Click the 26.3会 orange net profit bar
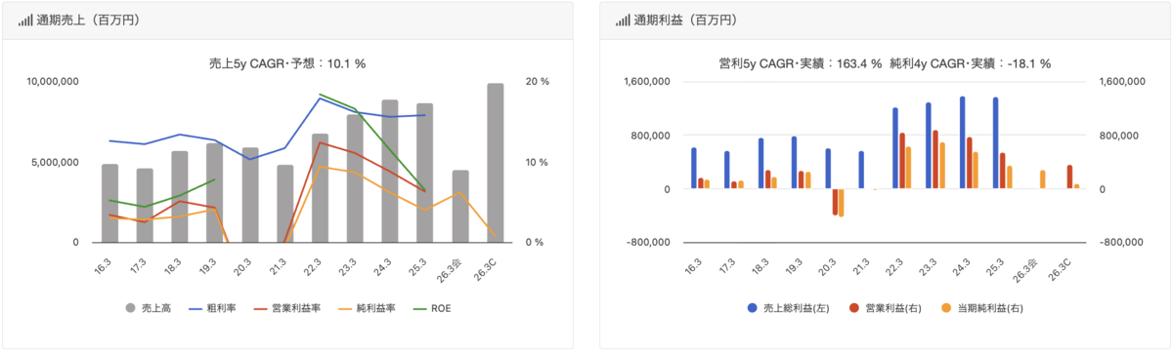Screen dimensions: 1173x353 1043,179
